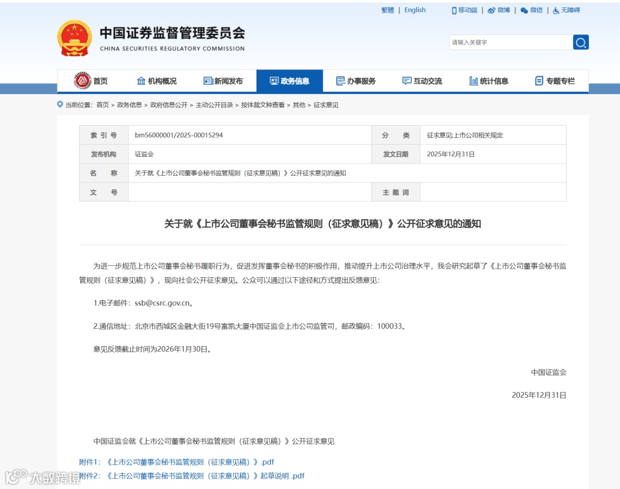This screenshot has height=489, width=620.
Task: Open the 专题专栏 navigation tab
Action: (x=555, y=81)
